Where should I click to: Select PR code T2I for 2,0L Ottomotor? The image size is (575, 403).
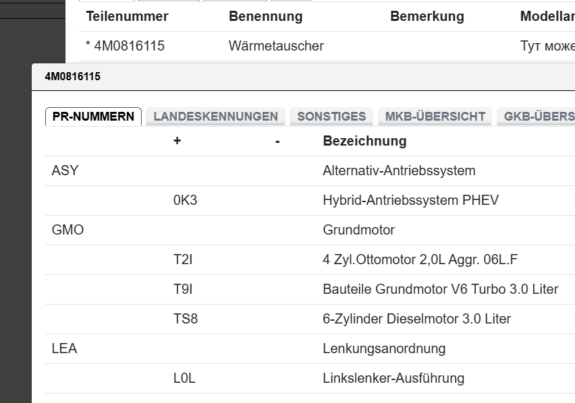pyautogui.click(x=179, y=259)
